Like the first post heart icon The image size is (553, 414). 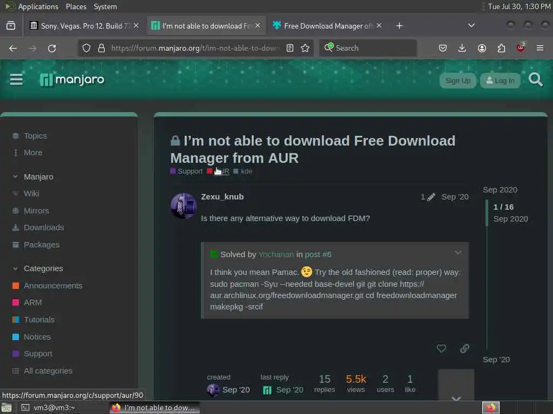[x=442, y=349]
